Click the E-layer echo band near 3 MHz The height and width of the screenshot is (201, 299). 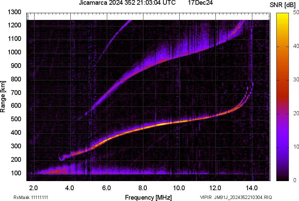(x=55, y=171)
